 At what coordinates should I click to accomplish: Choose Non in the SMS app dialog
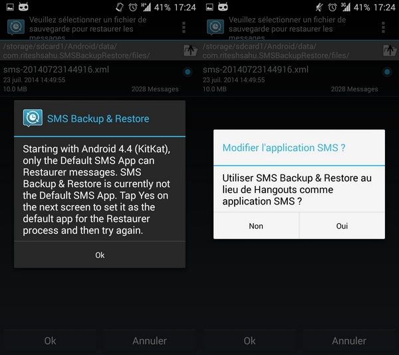coord(256,226)
